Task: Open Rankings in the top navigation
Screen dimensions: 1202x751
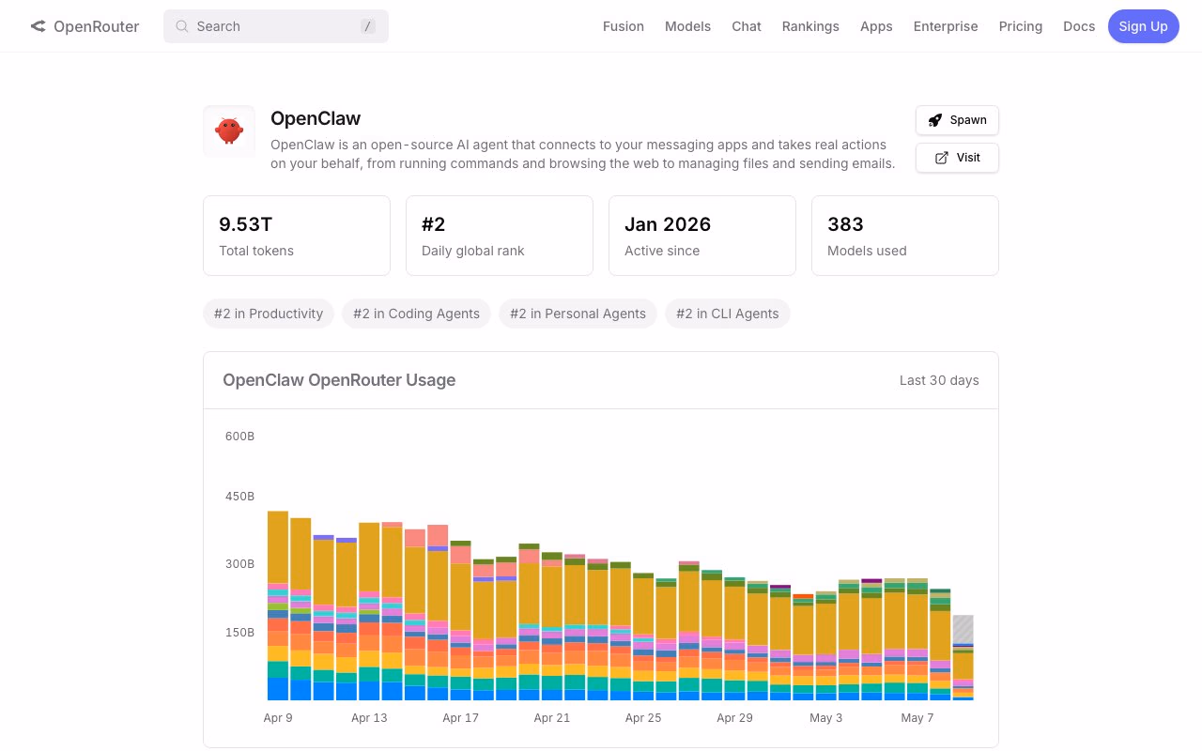Action: tap(810, 26)
